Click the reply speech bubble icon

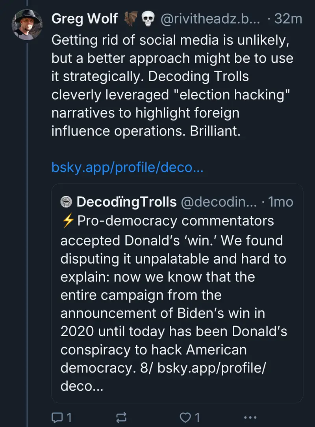click(57, 417)
